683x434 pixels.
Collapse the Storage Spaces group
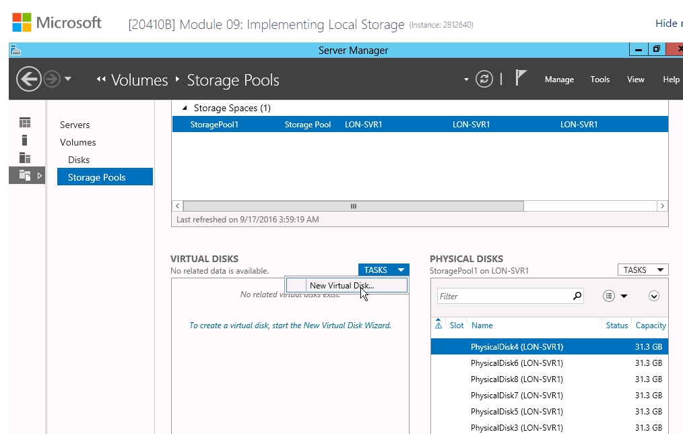(185, 108)
